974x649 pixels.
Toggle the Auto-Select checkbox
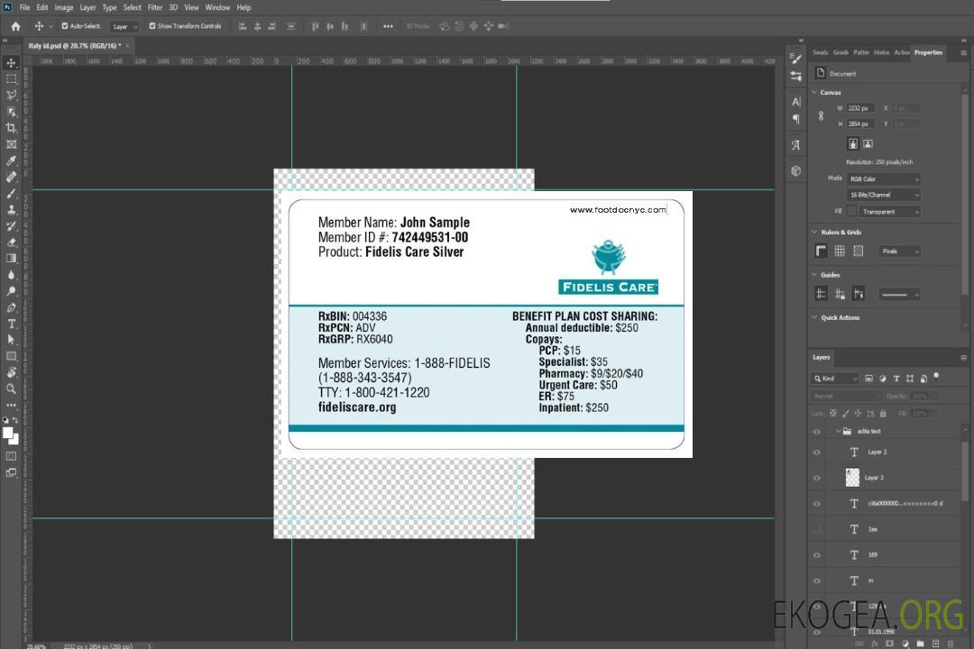click(65, 26)
